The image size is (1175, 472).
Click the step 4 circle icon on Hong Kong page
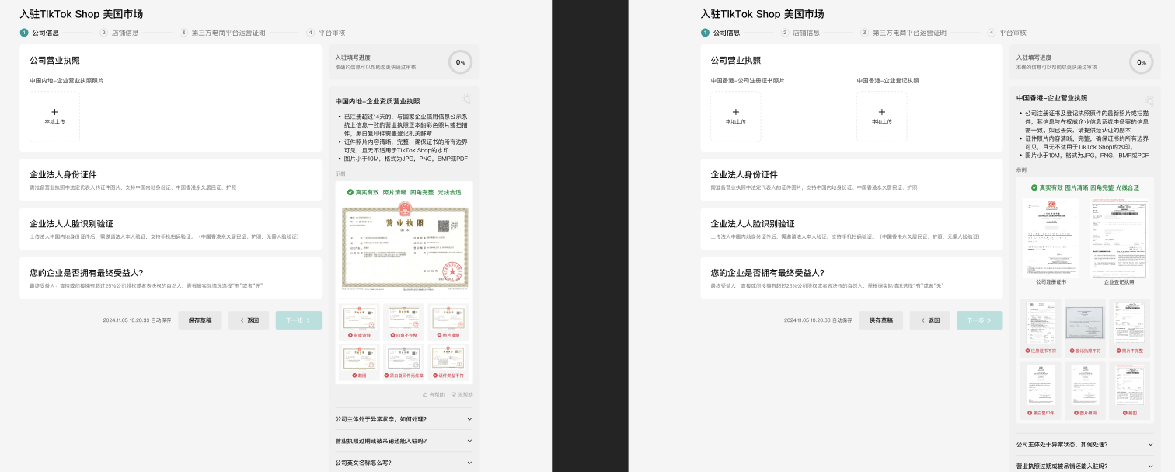[992, 33]
